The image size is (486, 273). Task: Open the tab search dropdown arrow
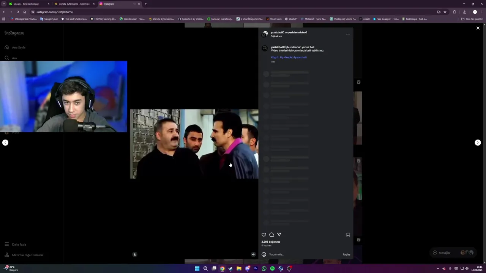pos(4,4)
